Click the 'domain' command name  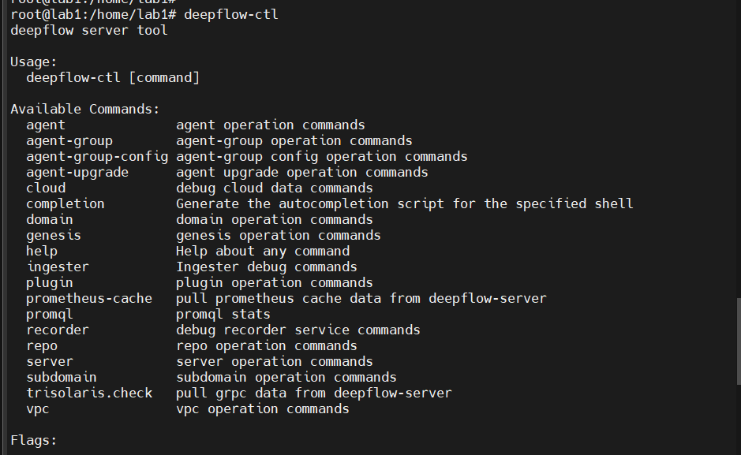point(50,219)
